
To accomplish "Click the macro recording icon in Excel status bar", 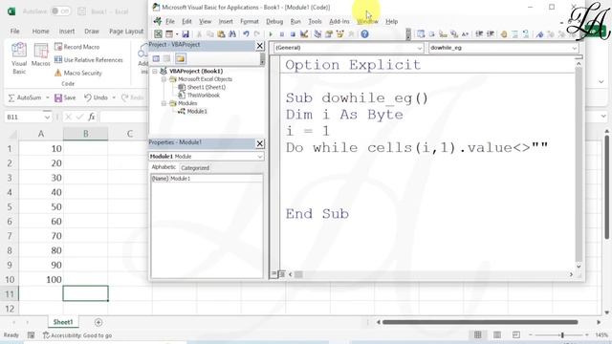I will tap(31, 335).
